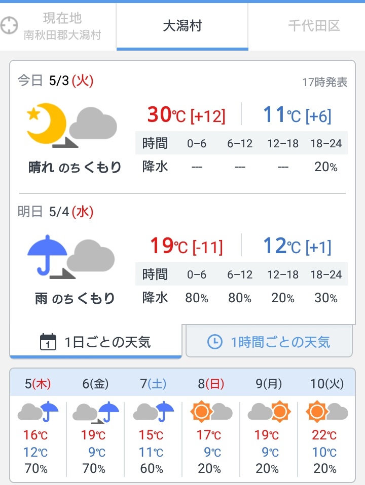Open the 現在地 南秋田郡大潟村 tab
The width and height of the screenshot is (365, 485).
[58, 26]
